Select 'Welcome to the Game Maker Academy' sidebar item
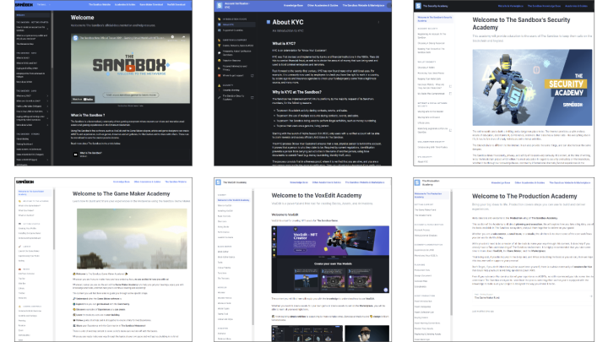The height and width of the screenshot is (342, 608). [33, 193]
